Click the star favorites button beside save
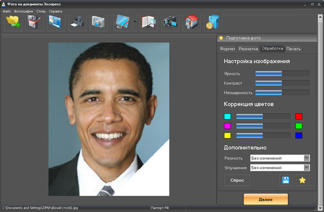324x212 pixels. click(x=302, y=180)
